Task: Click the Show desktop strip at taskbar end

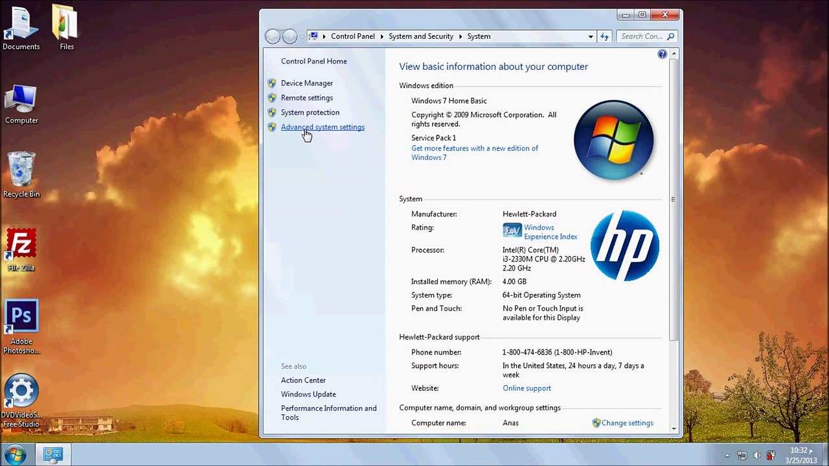Action: 824,455
